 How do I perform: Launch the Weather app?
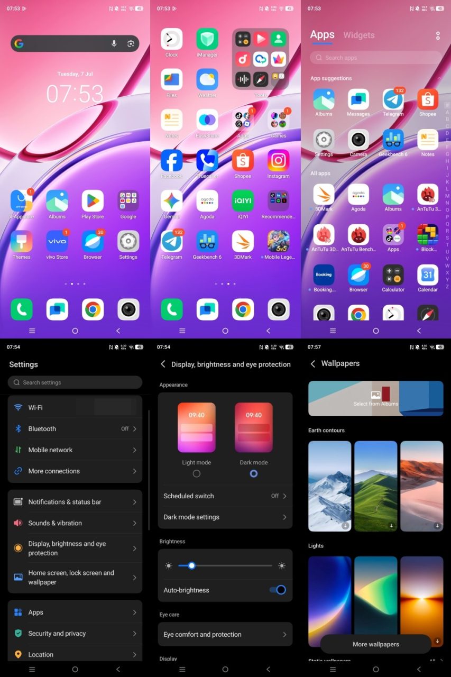click(x=207, y=79)
